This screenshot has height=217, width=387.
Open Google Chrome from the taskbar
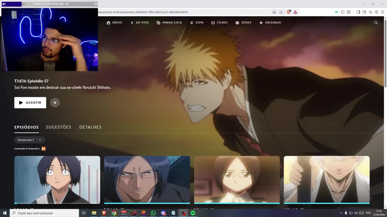[114, 213]
